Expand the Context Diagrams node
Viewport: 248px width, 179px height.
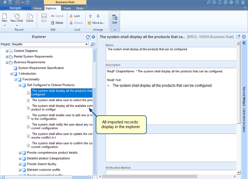[x=7, y=51]
